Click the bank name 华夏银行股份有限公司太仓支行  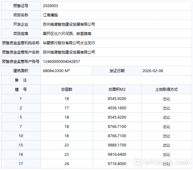[69, 43]
